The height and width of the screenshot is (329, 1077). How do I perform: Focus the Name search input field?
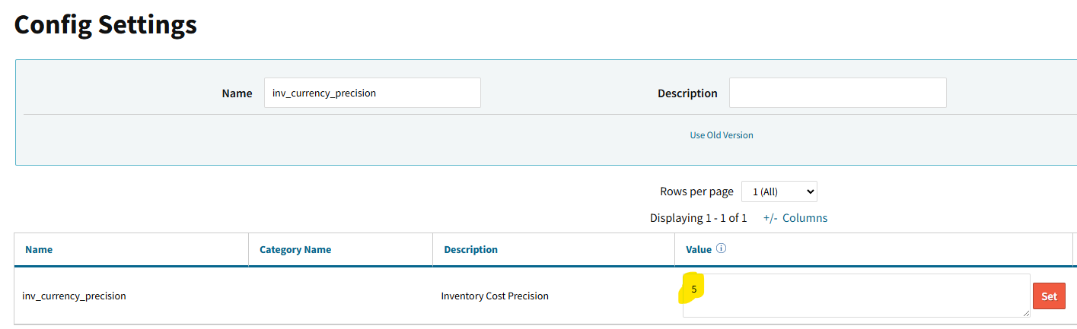(372, 93)
